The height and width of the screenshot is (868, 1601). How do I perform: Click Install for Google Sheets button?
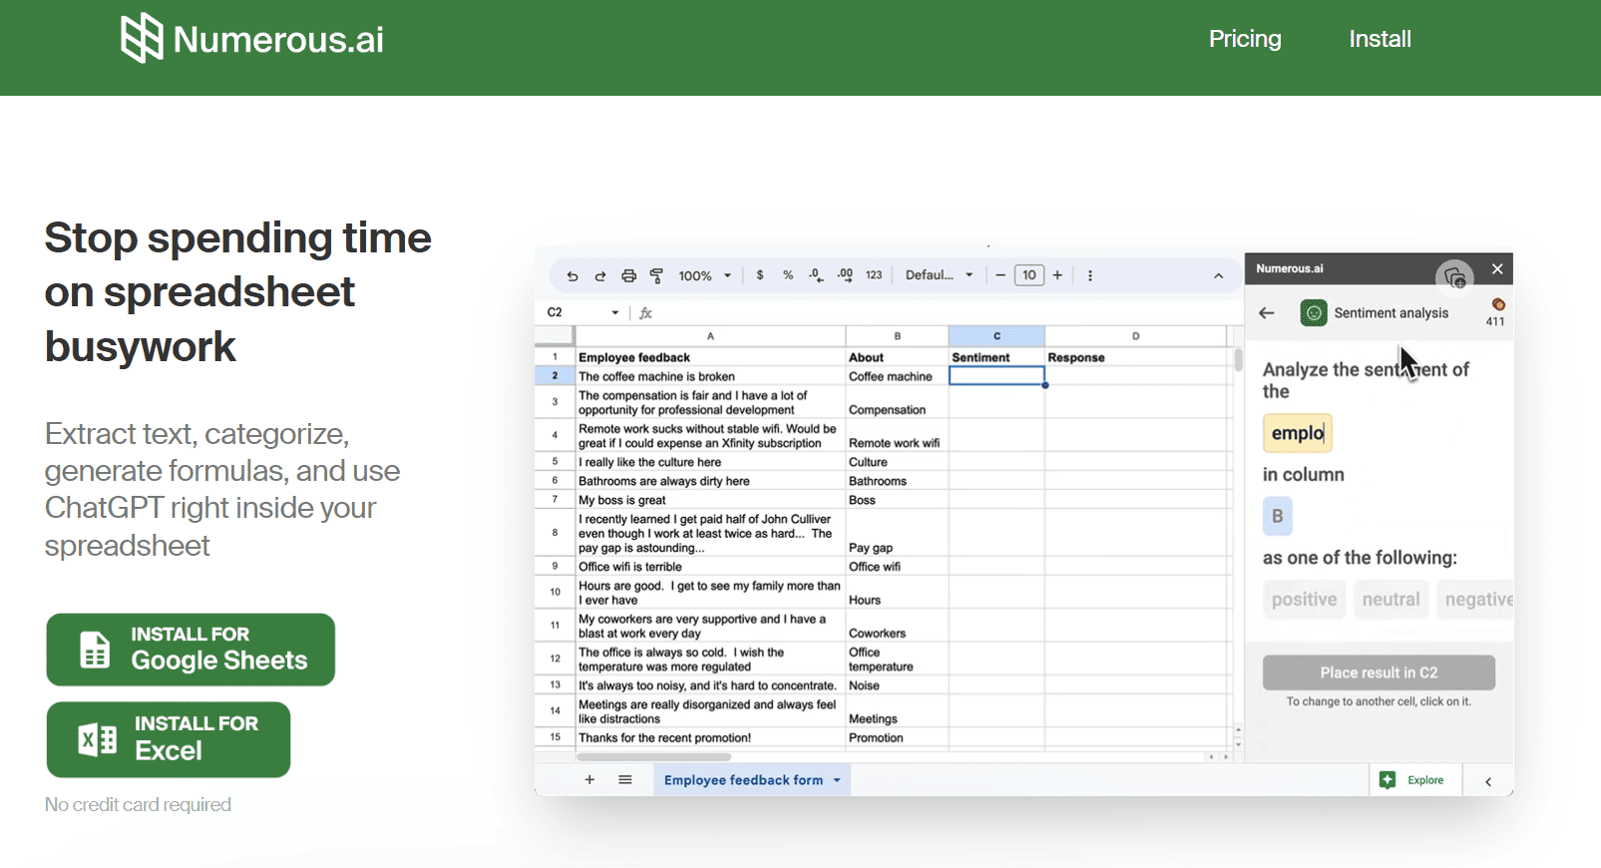(191, 650)
